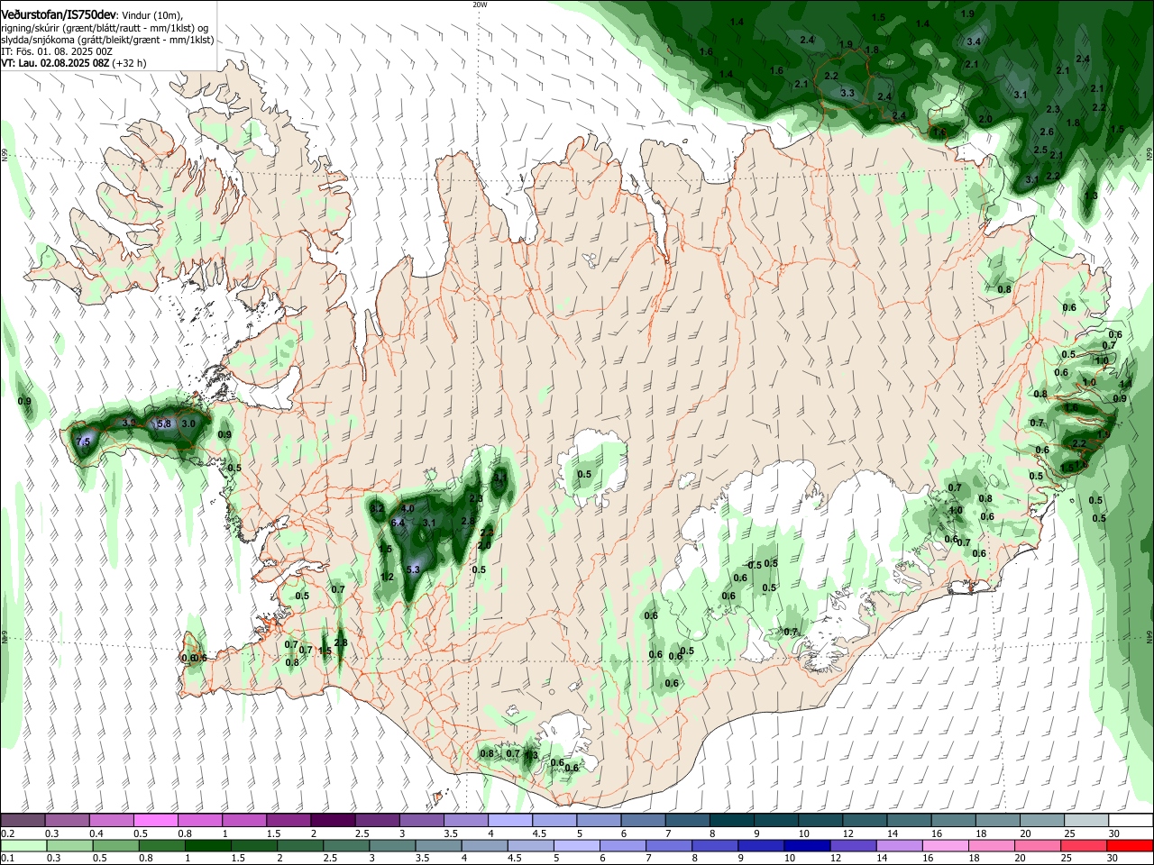This screenshot has width=1154, height=865.
Task: Click the 5.3 precipitation value label
Action: pos(414,569)
